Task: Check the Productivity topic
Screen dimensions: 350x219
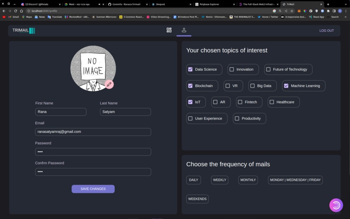Action: tap(237, 119)
